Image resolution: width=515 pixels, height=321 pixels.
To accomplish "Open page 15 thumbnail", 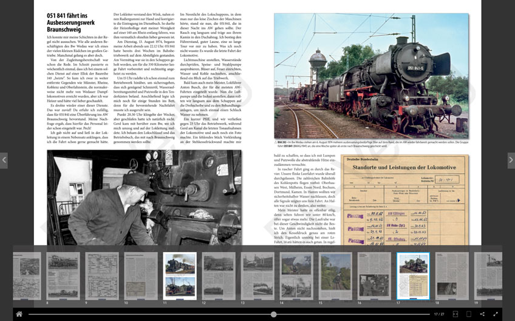I will coord(335,276).
